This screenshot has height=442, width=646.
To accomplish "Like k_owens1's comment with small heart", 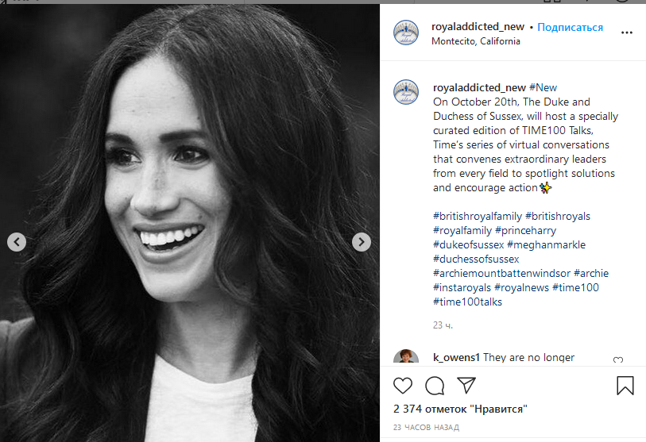I will pyautogui.click(x=618, y=360).
